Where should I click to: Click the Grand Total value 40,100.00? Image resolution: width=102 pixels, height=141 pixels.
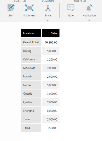click(x=51, y=42)
